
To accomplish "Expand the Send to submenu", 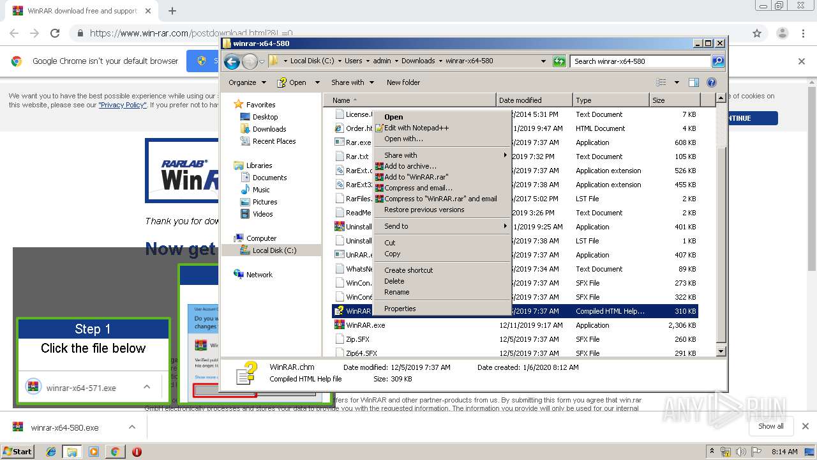I will pyautogui.click(x=442, y=226).
